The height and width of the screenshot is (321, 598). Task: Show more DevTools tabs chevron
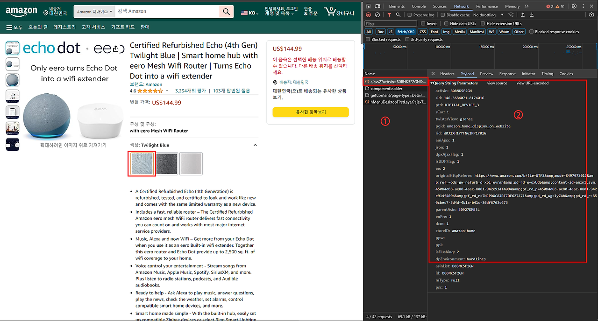click(x=527, y=6)
